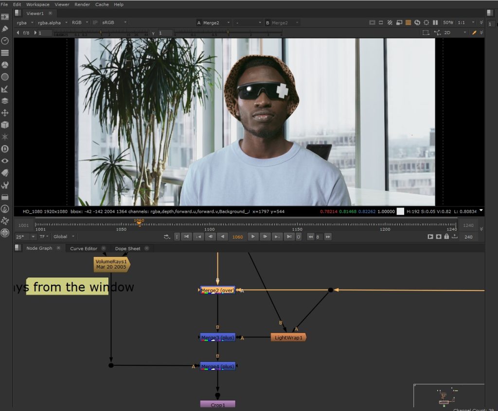This screenshot has width=498, height=411.
Task: Click the record capture icon near padlock
Action: point(439,237)
